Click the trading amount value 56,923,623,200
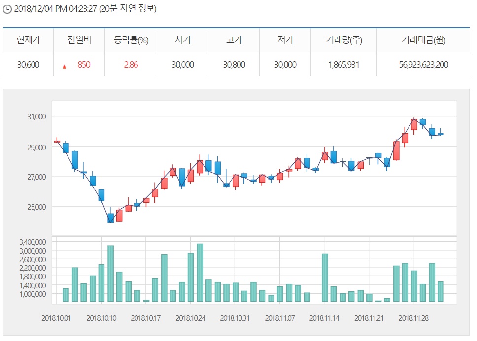The width and height of the screenshot is (477, 341). [x=423, y=65]
